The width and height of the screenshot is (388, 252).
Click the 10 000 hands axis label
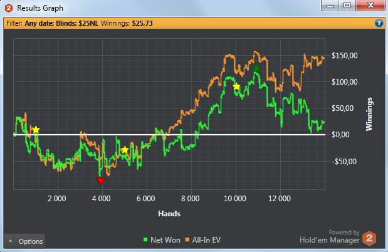pos(235,199)
